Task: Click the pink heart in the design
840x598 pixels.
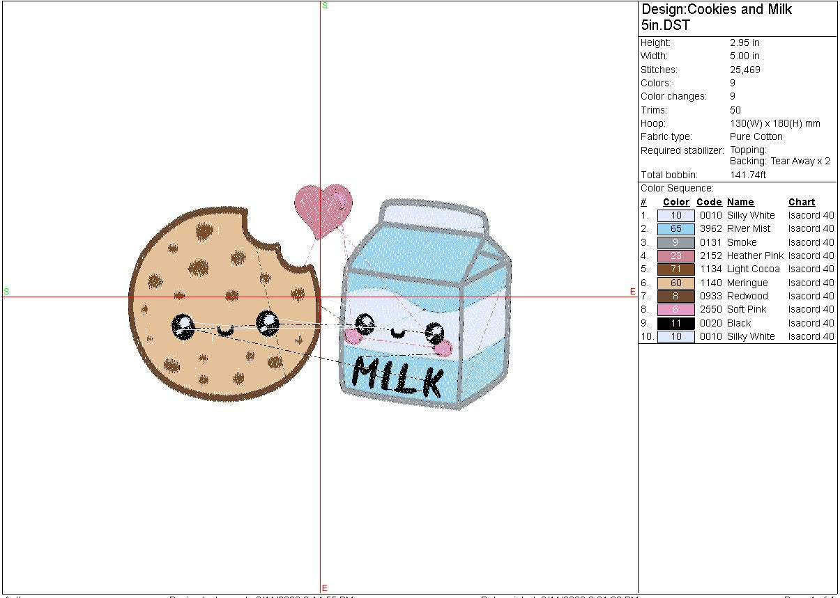Action: click(x=322, y=204)
